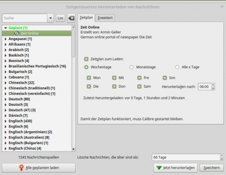Close the news download dialog
This screenshot has width=226, height=175.
(222, 6)
